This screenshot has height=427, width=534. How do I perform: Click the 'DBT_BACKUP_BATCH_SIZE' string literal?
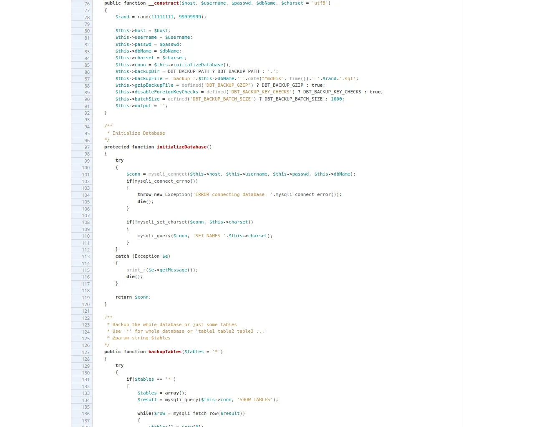tap(222, 99)
